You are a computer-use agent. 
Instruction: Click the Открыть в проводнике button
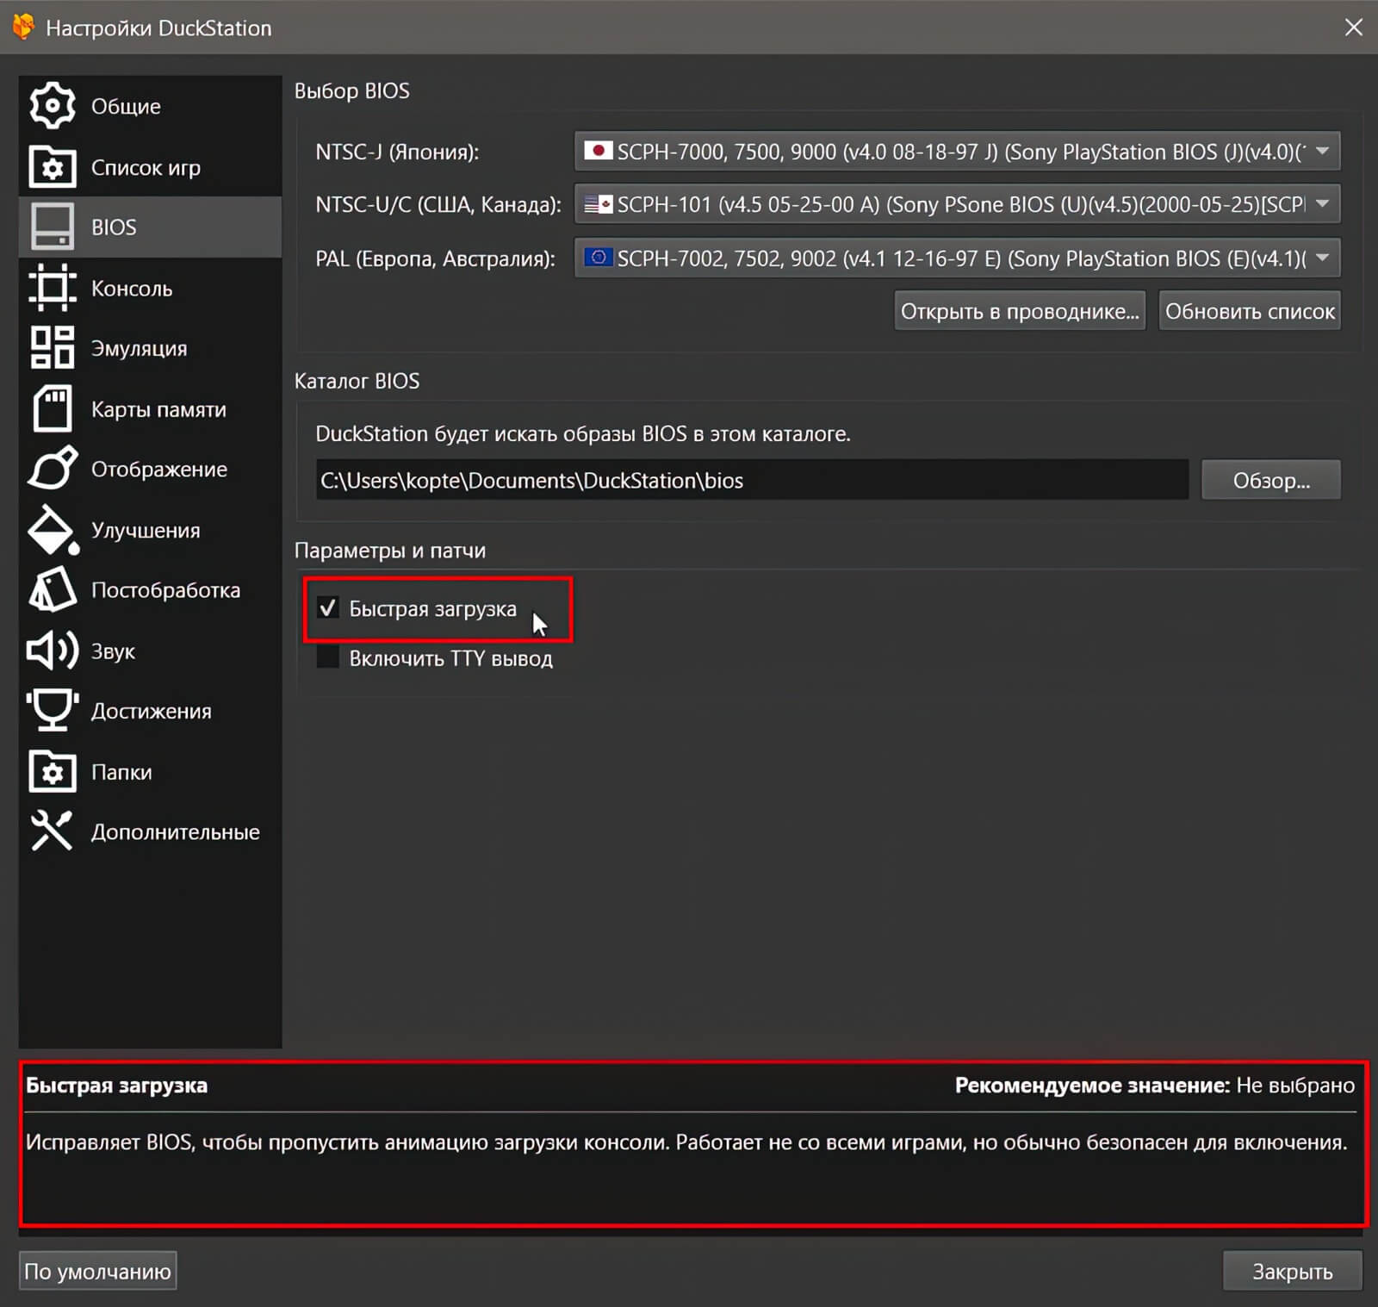click(x=1020, y=311)
